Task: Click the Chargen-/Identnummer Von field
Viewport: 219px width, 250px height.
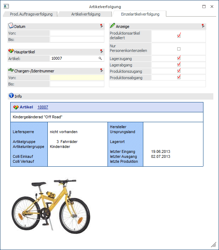Action: [77, 78]
